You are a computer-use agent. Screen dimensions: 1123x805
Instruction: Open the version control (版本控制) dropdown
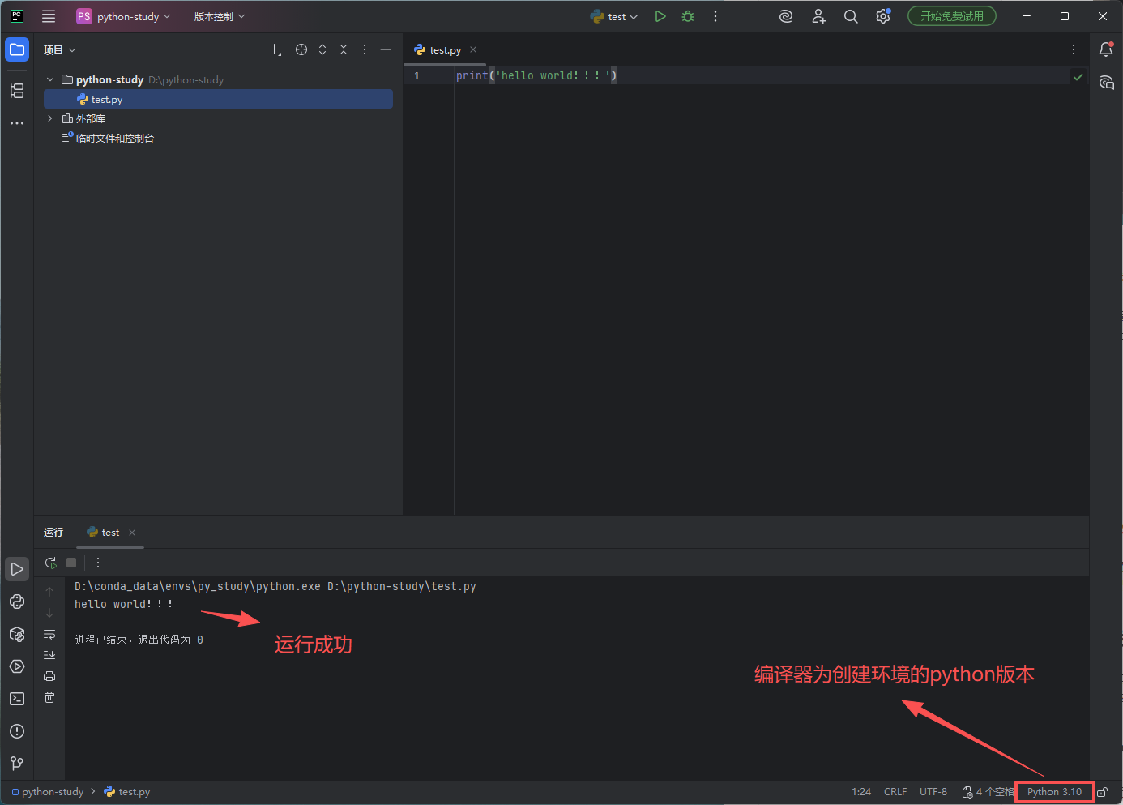point(219,16)
